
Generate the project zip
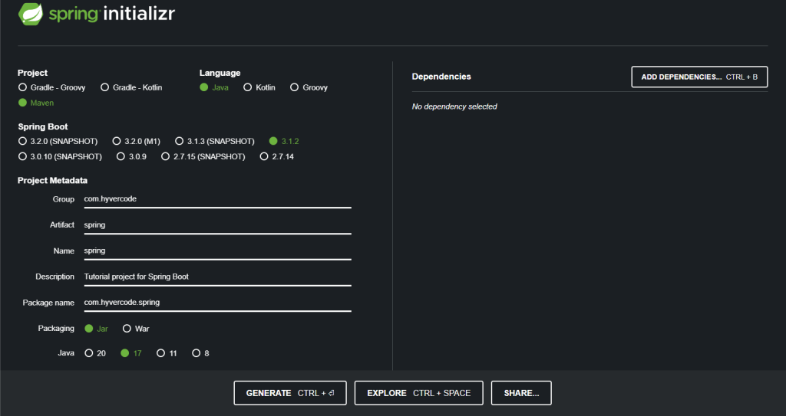pos(289,393)
